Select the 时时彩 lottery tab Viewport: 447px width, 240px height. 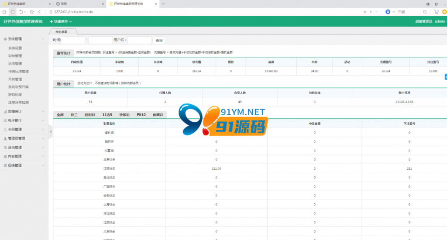click(90, 115)
